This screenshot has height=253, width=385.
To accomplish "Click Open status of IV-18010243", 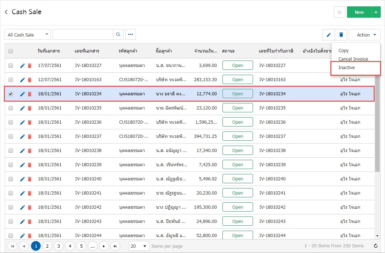I will click(238, 221).
